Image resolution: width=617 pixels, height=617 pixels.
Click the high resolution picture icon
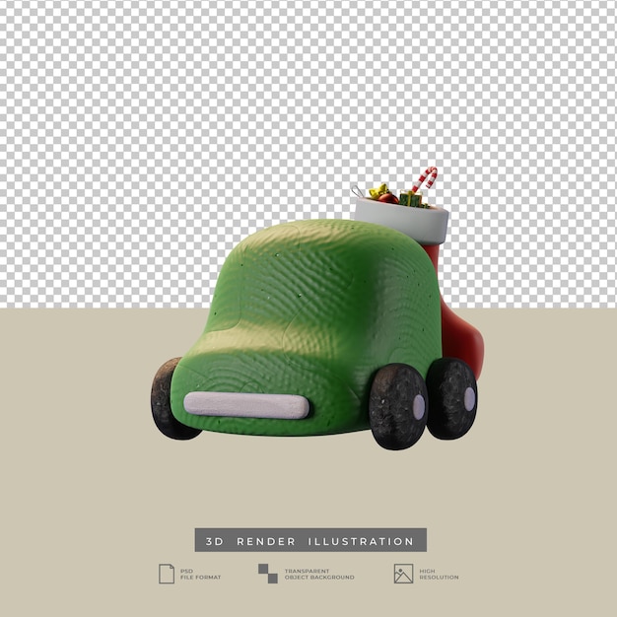[403, 574]
